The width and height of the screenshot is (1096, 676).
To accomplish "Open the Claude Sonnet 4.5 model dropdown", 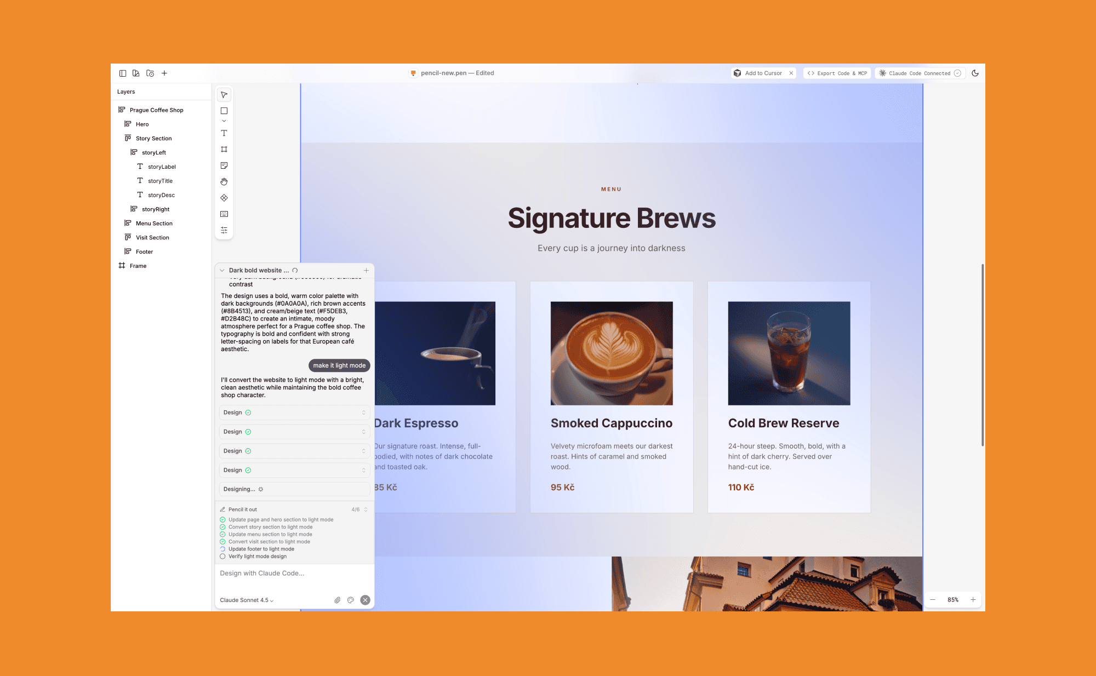I will [x=247, y=600].
